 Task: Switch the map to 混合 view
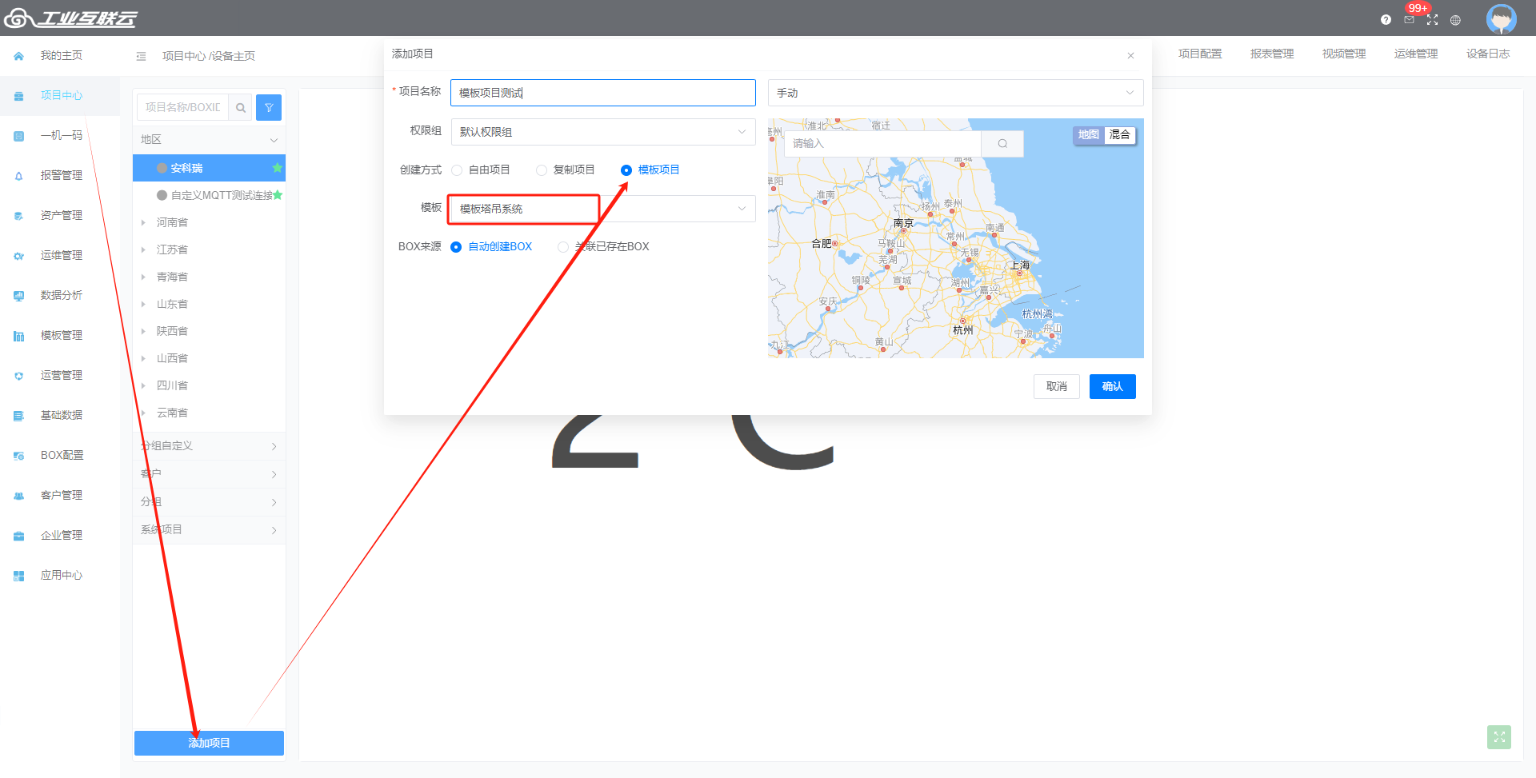[x=1119, y=135]
